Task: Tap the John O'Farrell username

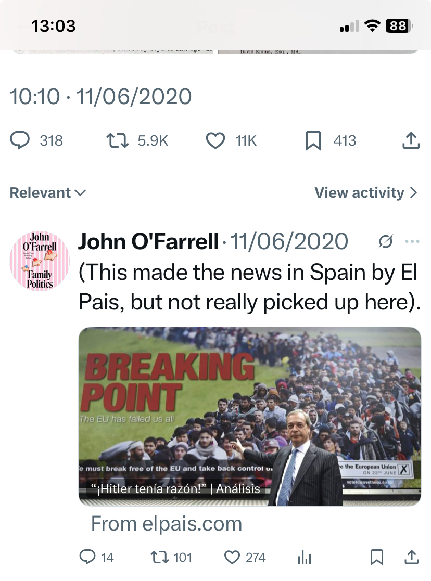Action: pos(148,241)
